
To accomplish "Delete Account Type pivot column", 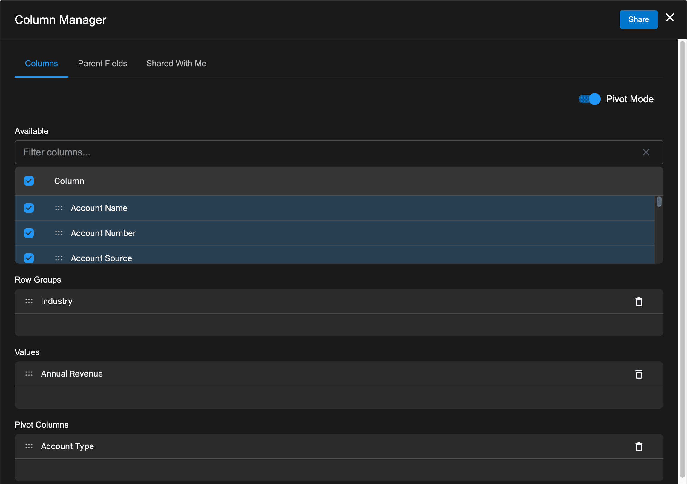I will [639, 447].
